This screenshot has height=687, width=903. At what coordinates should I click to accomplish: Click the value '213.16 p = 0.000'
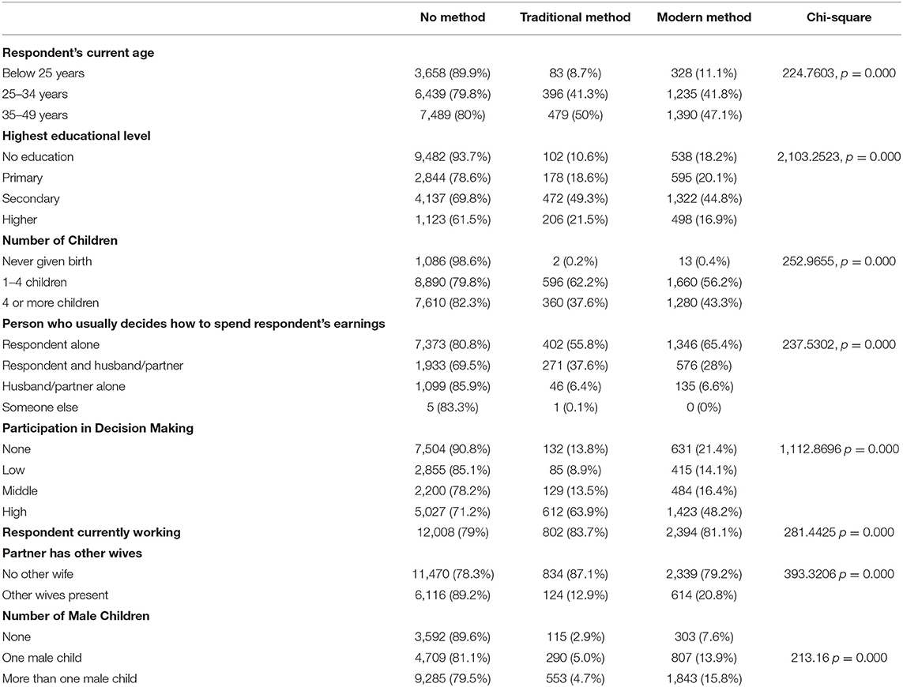click(x=839, y=658)
